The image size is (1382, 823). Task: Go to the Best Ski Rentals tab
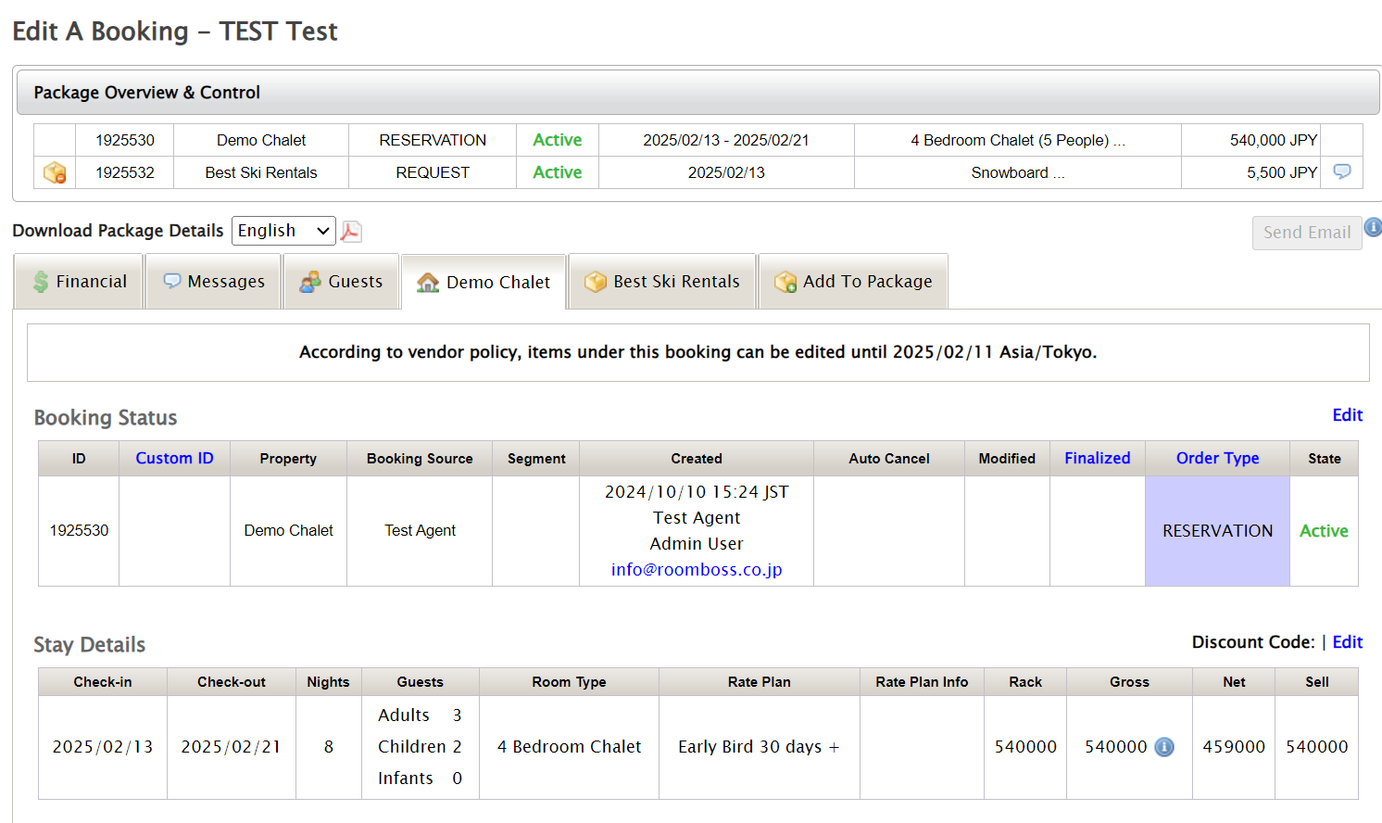point(662,282)
